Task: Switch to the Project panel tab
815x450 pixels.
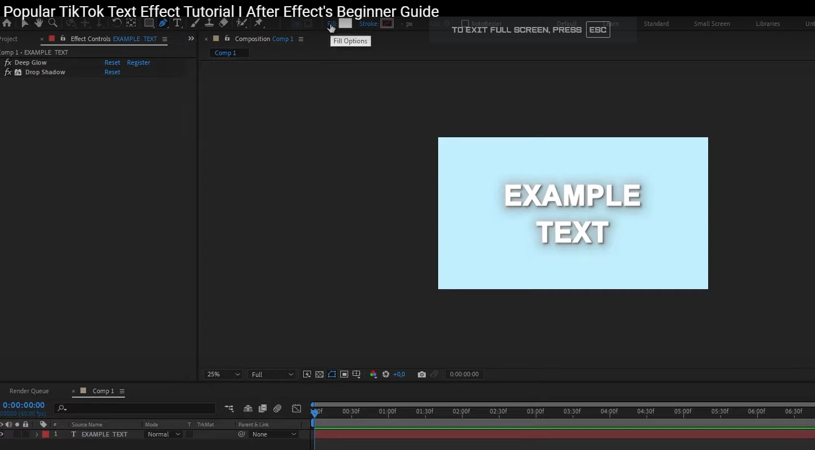Action: tap(8, 39)
